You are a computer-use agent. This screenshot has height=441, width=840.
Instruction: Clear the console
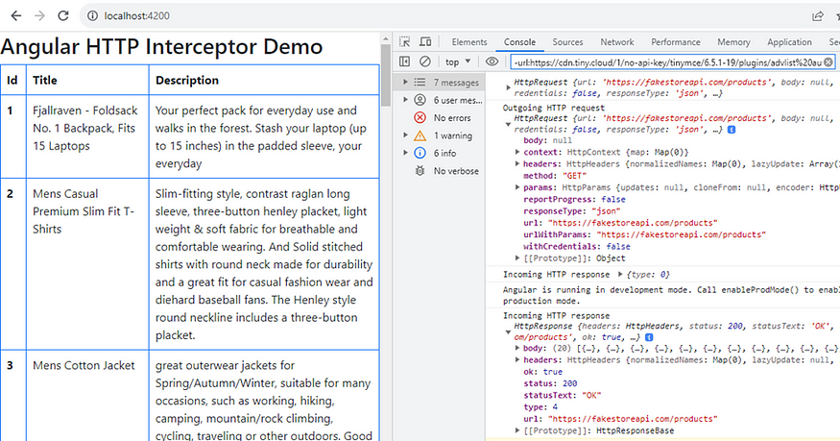(425, 61)
